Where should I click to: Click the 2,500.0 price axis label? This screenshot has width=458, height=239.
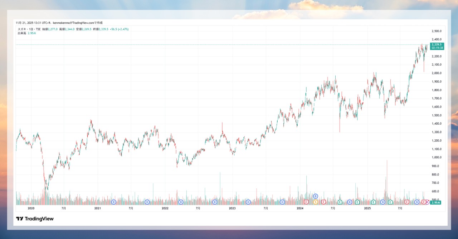click(437, 31)
